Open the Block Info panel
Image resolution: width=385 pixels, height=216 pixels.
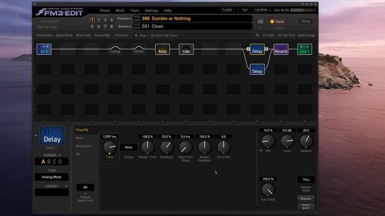pyautogui.click(x=83, y=35)
